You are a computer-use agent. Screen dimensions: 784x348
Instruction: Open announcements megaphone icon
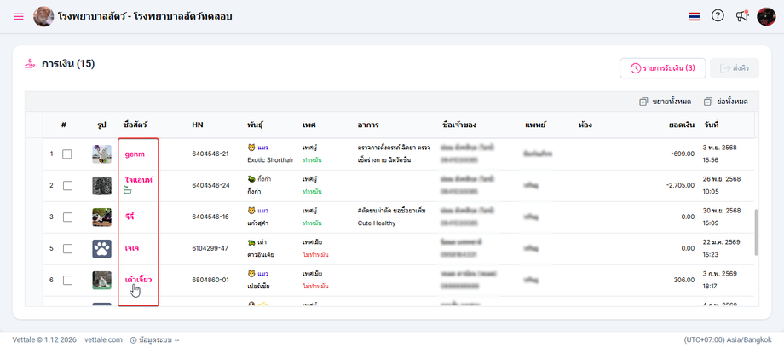point(742,16)
